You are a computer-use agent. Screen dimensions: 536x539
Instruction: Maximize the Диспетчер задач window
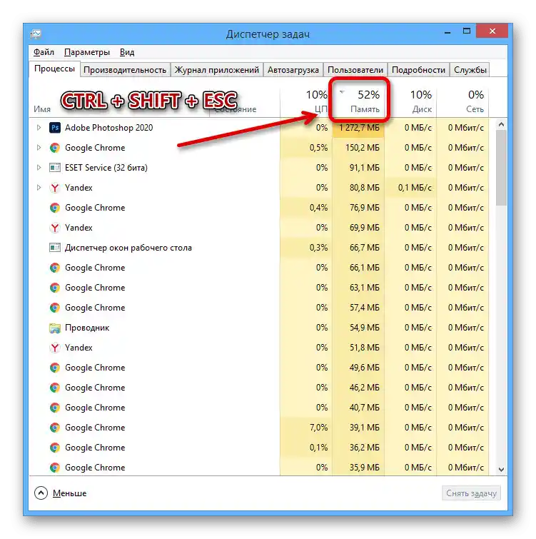(x=467, y=31)
